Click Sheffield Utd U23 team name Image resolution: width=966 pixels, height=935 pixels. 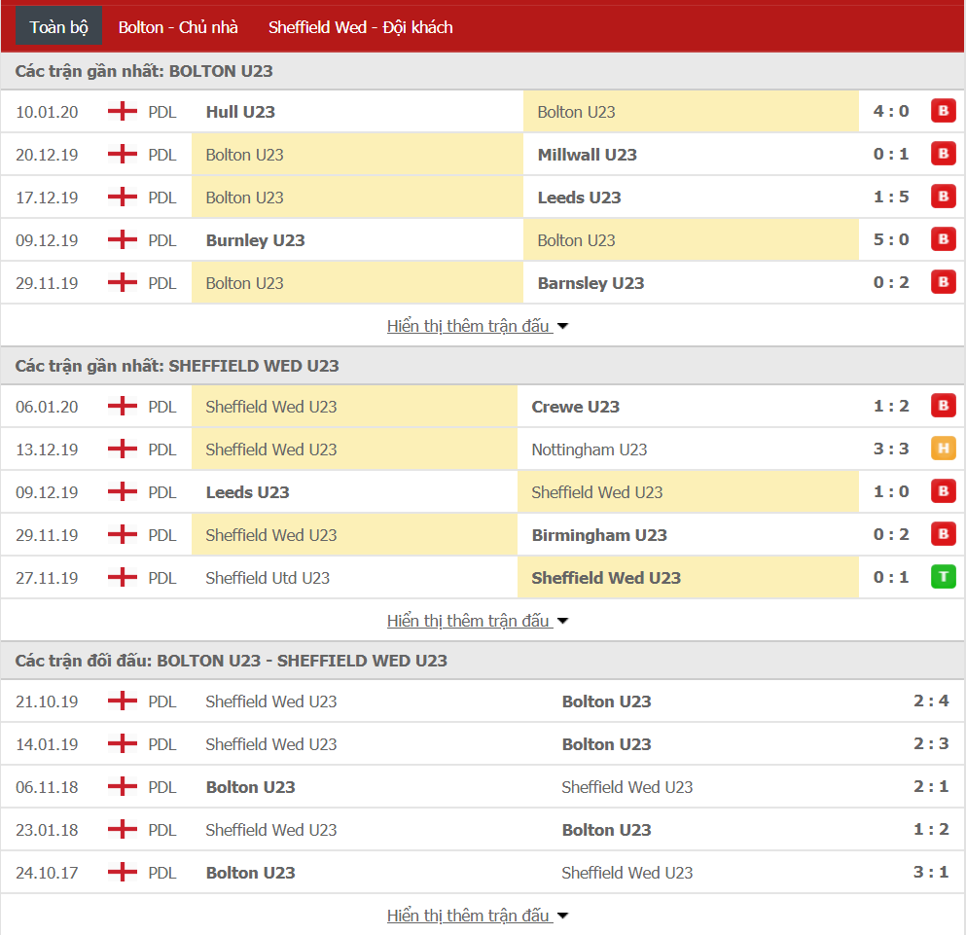(x=268, y=578)
